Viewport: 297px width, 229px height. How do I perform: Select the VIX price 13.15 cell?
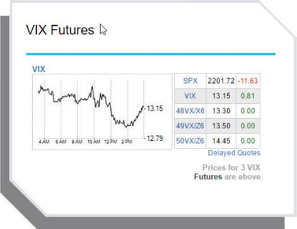pos(221,96)
